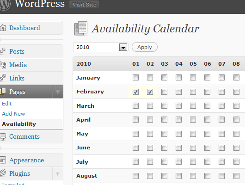Click the Appearance layout icon
The image size is (245, 185).
tap(3, 160)
